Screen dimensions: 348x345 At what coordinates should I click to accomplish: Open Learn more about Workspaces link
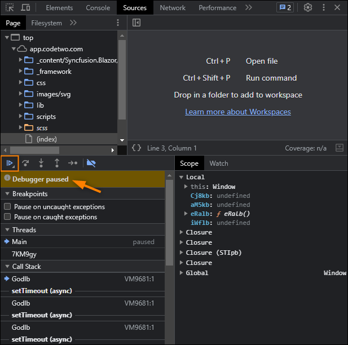238,112
